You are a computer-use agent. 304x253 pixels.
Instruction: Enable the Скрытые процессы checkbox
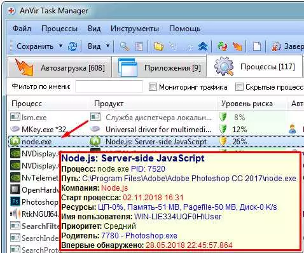[x=239, y=87]
